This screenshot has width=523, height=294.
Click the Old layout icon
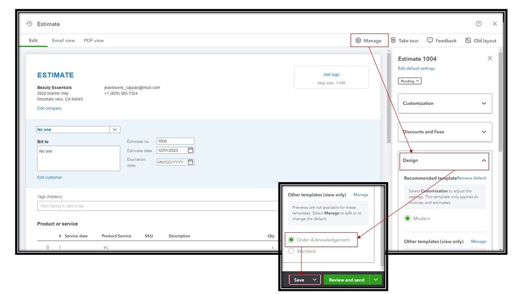[x=468, y=40]
